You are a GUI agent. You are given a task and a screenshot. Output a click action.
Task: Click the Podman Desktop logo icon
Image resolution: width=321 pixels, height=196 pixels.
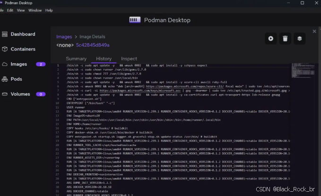pos(135,20)
